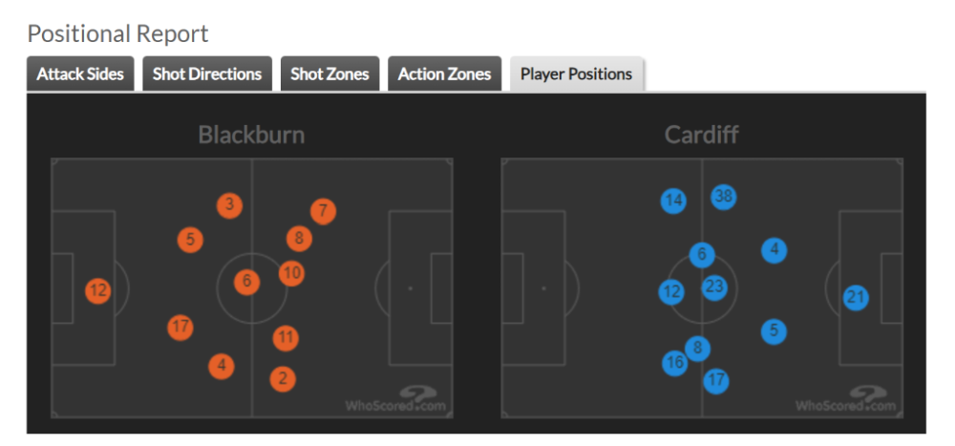Click Blackburn player number 12 marker
955x446 pixels.
[98, 290]
